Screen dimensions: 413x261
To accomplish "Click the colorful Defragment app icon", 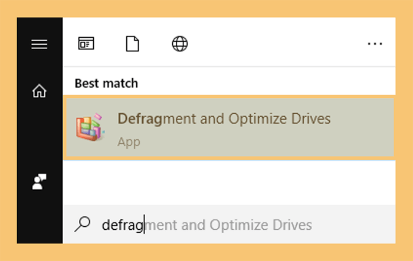I will 90,127.
